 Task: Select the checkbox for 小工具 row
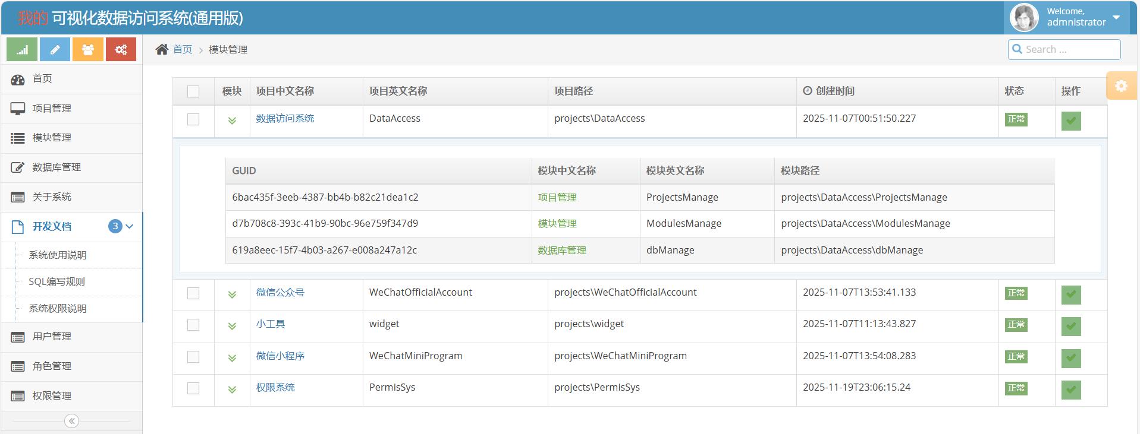193,325
